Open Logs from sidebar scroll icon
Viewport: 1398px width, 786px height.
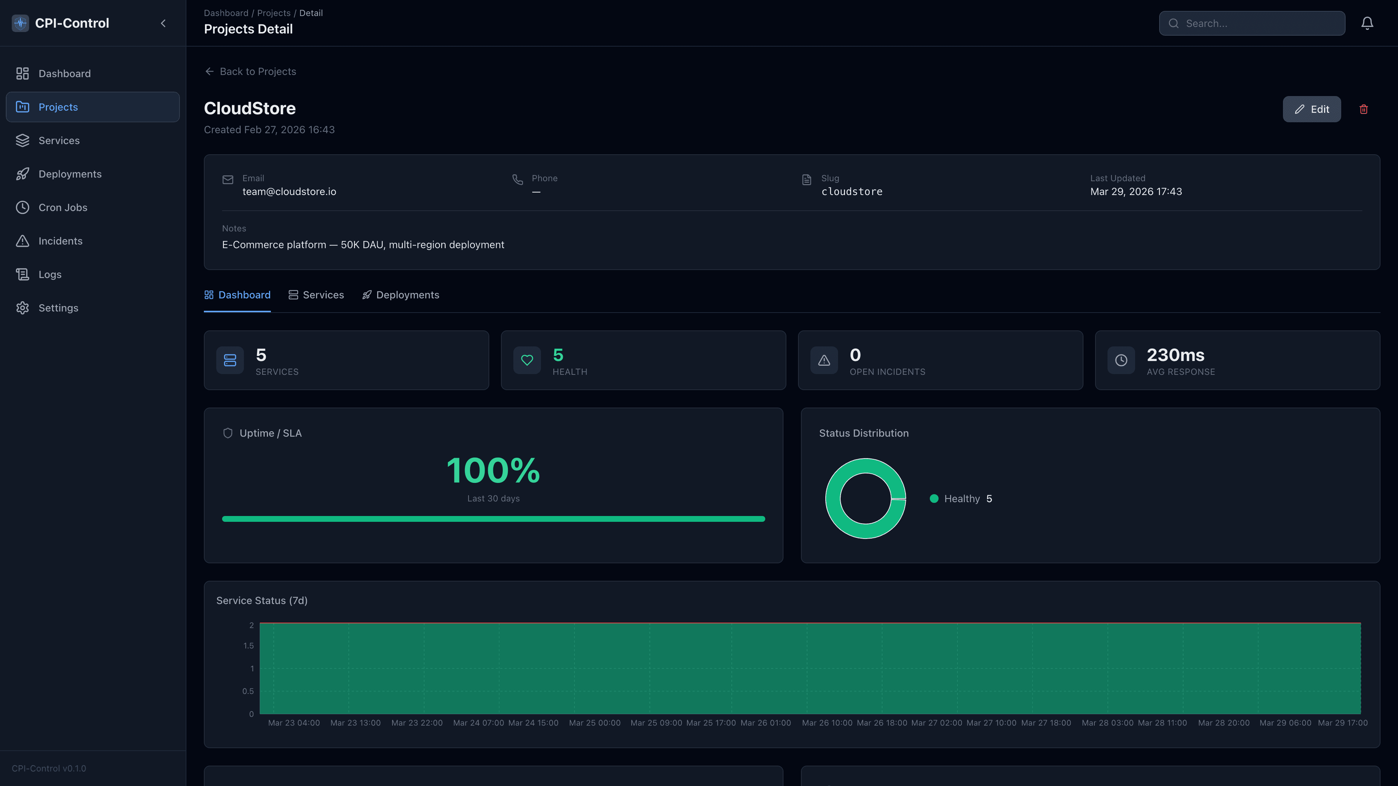pyautogui.click(x=22, y=274)
